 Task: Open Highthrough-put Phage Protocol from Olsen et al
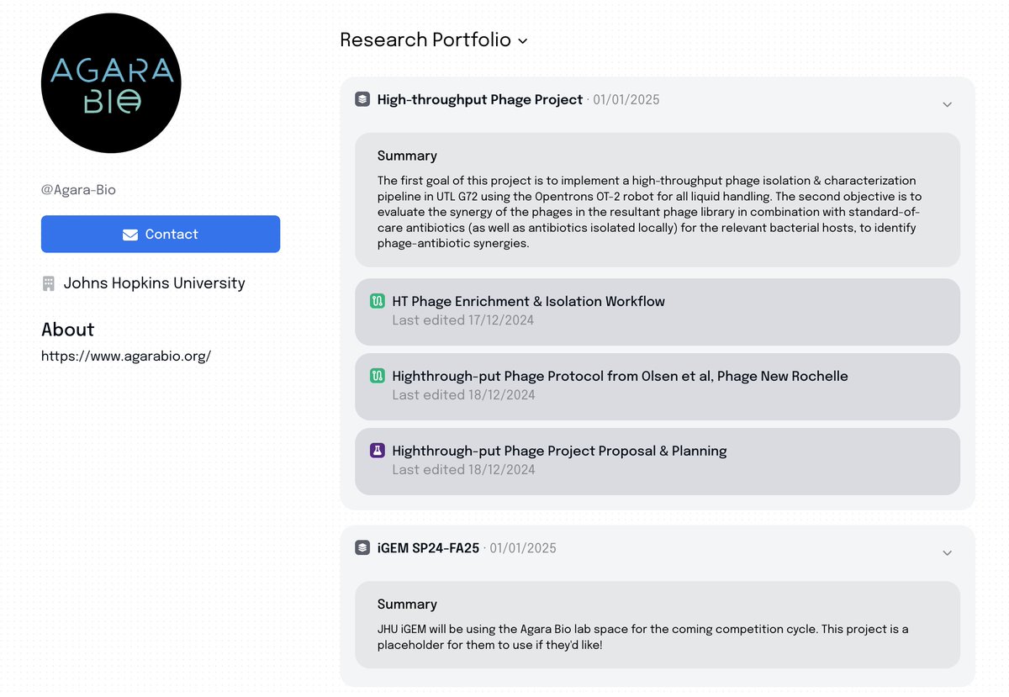tap(658, 386)
